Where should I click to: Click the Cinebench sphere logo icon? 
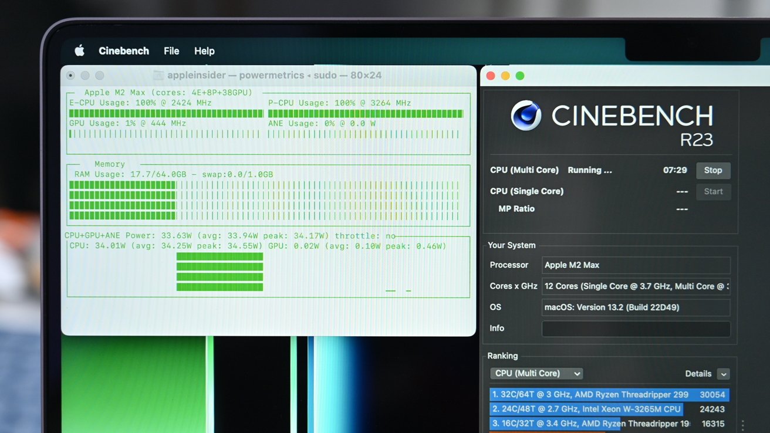(x=526, y=116)
